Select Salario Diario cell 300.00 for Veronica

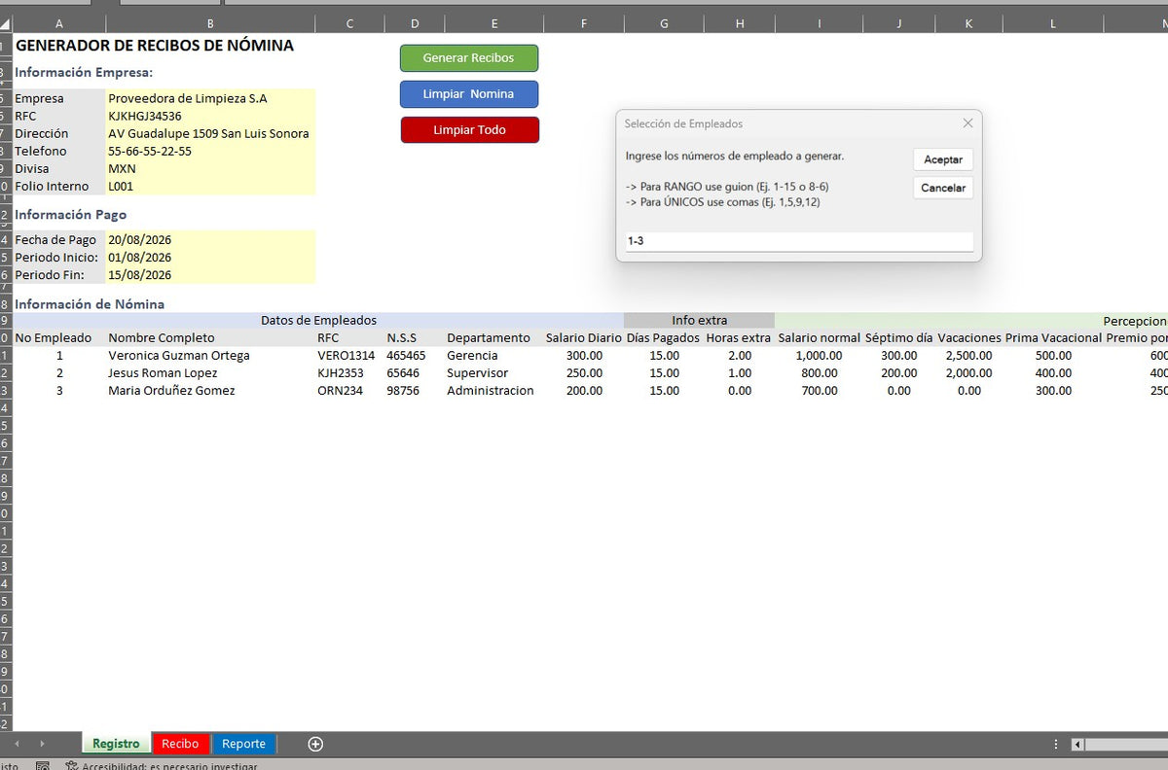pos(583,355)
